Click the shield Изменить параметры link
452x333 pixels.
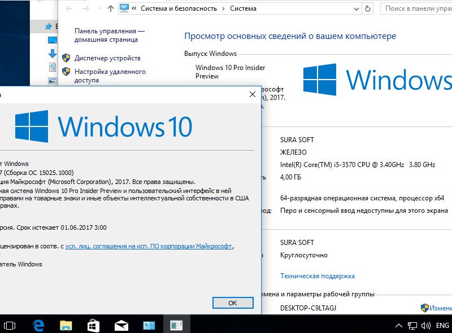pyautogui.click(x=436, y=308)
